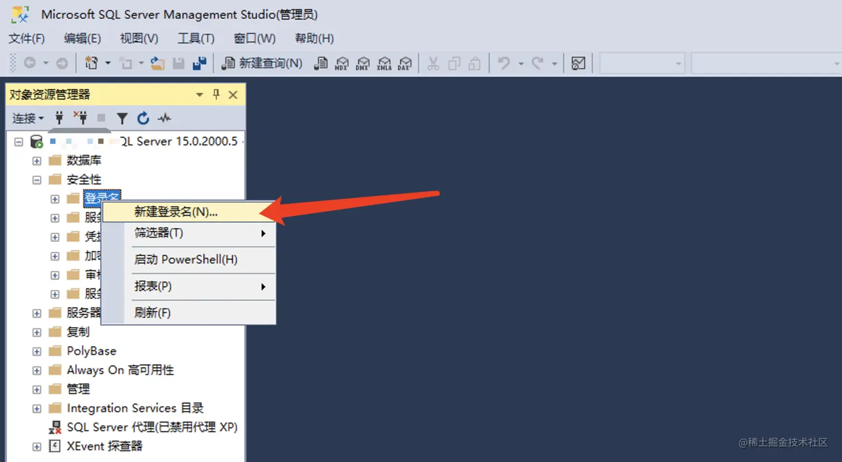Open the Object Explorer window position dropdown
This screenshot has height=462, width=842.
[199, 95]
